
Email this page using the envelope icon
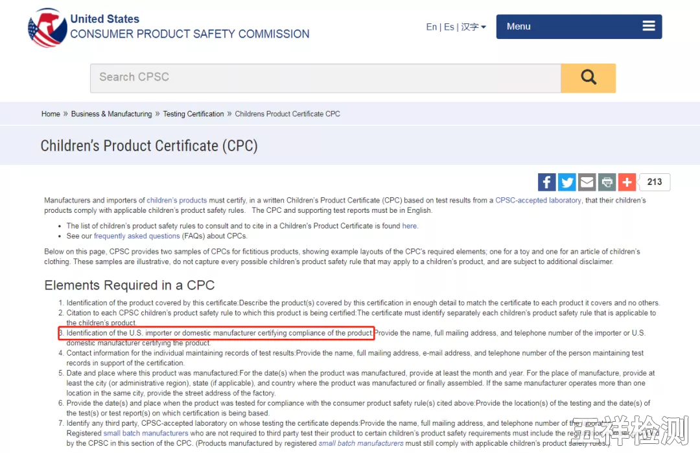tap(587, 182)
